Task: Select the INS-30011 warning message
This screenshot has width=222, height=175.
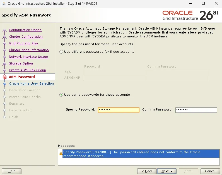Action: click(141, 154)
